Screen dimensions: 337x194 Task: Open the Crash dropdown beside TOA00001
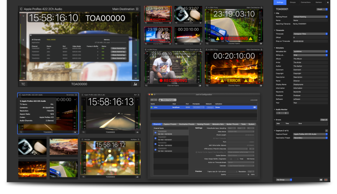[x=322, y=9]
